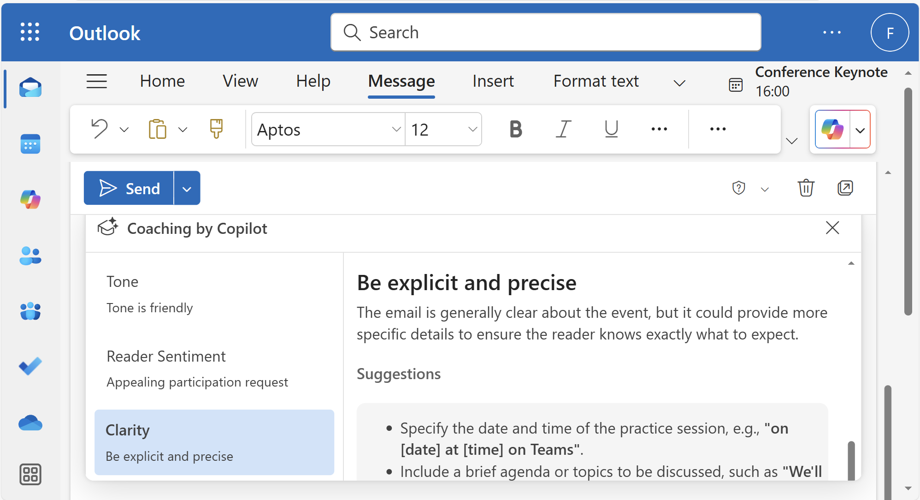The width and height of the screenshot is (920, 500).
Task: Close the Coaching by Copilot panel
Action: (x=832, y=228)
